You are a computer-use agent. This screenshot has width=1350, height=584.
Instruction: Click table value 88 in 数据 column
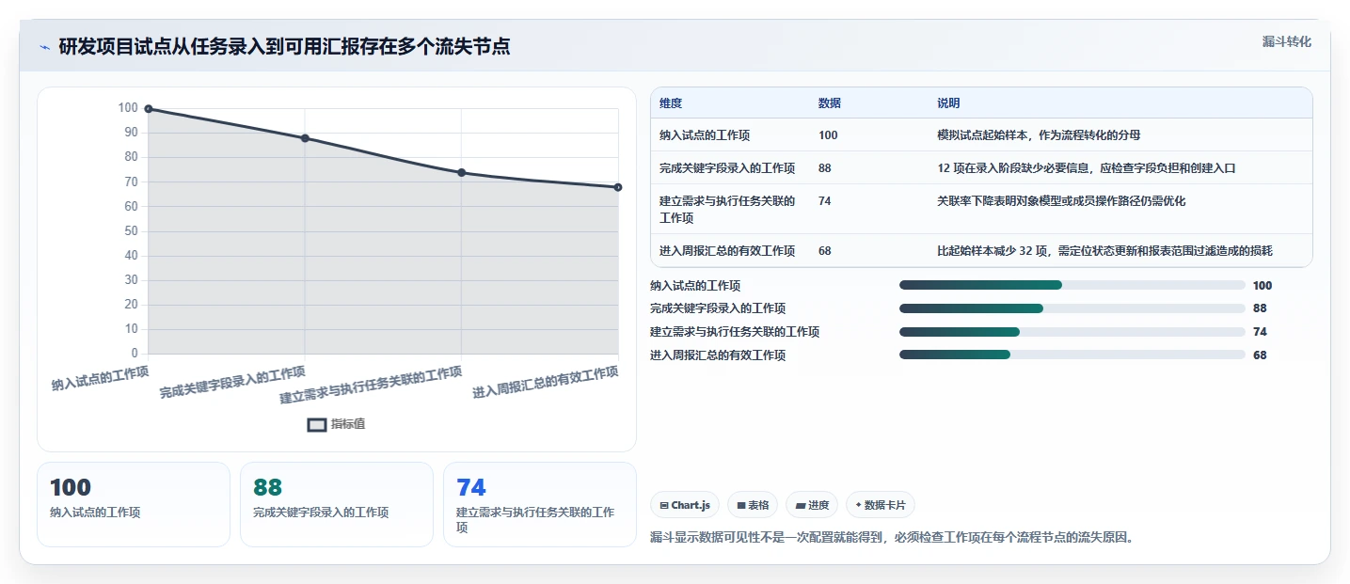click(x=825, y=168)
